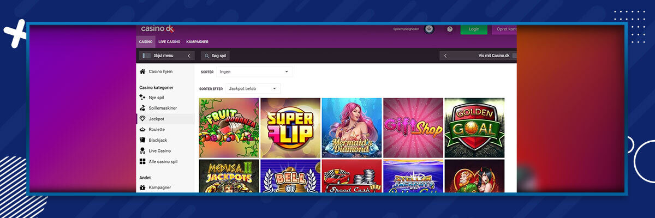This screenshot has height=218, width=655.
Task: Click the help question mark icon
Action: (450, 29)
